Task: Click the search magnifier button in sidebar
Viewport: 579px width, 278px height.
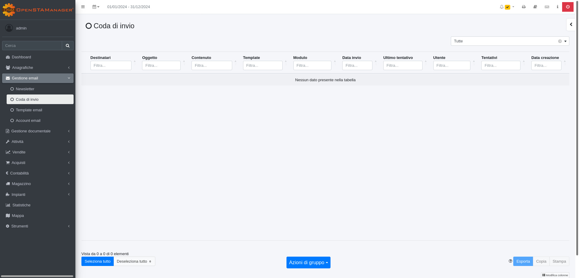Action: pos(68,46)
